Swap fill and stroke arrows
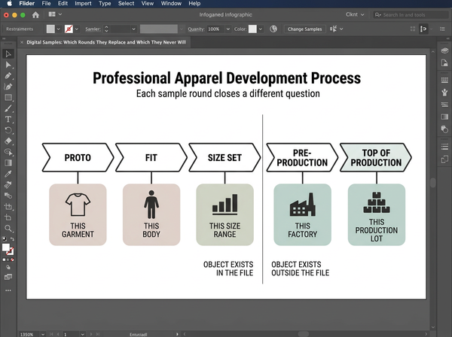Screen dimensions: 452x337 point(12,239)
